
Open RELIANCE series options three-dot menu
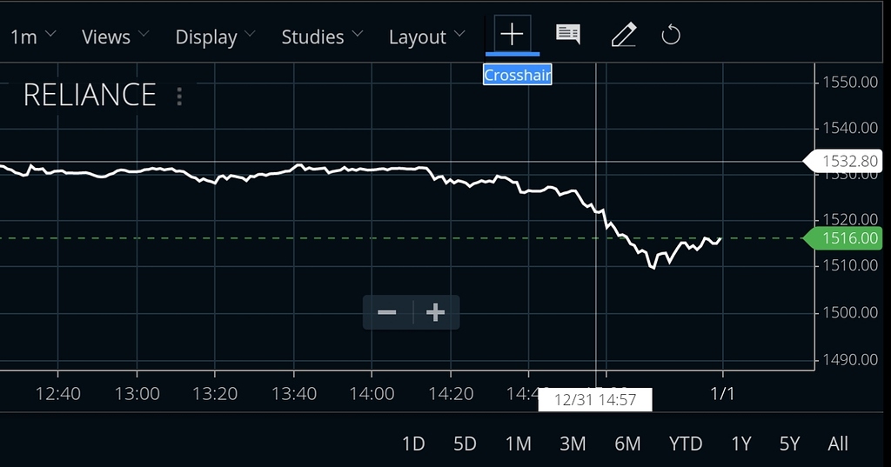click(179, 96)
